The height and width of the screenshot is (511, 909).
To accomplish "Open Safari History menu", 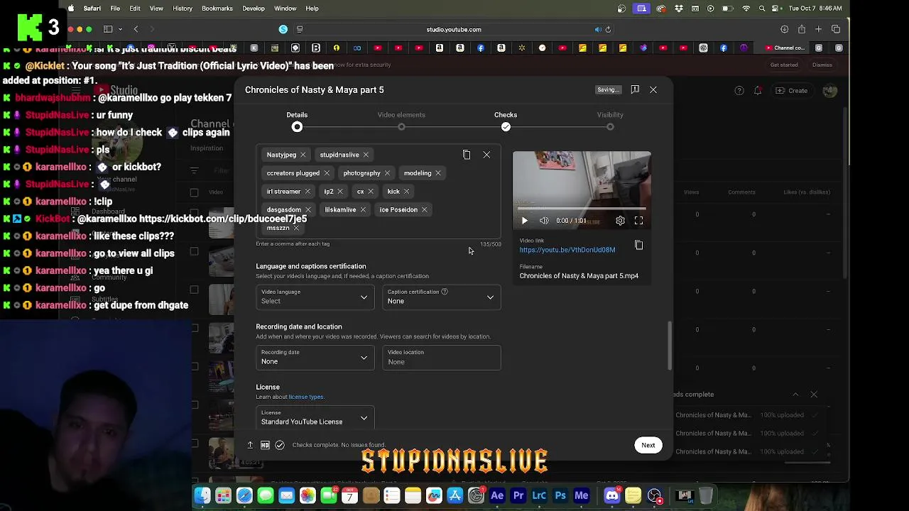I will (x=183, y=9).
